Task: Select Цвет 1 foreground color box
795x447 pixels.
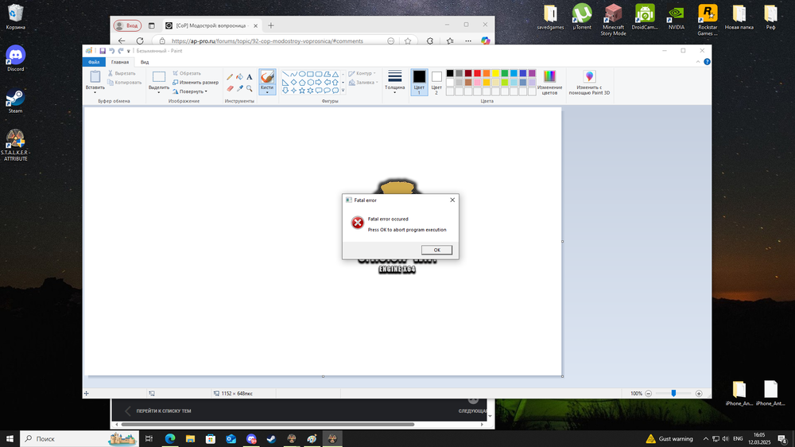Action: click(419, 82)
